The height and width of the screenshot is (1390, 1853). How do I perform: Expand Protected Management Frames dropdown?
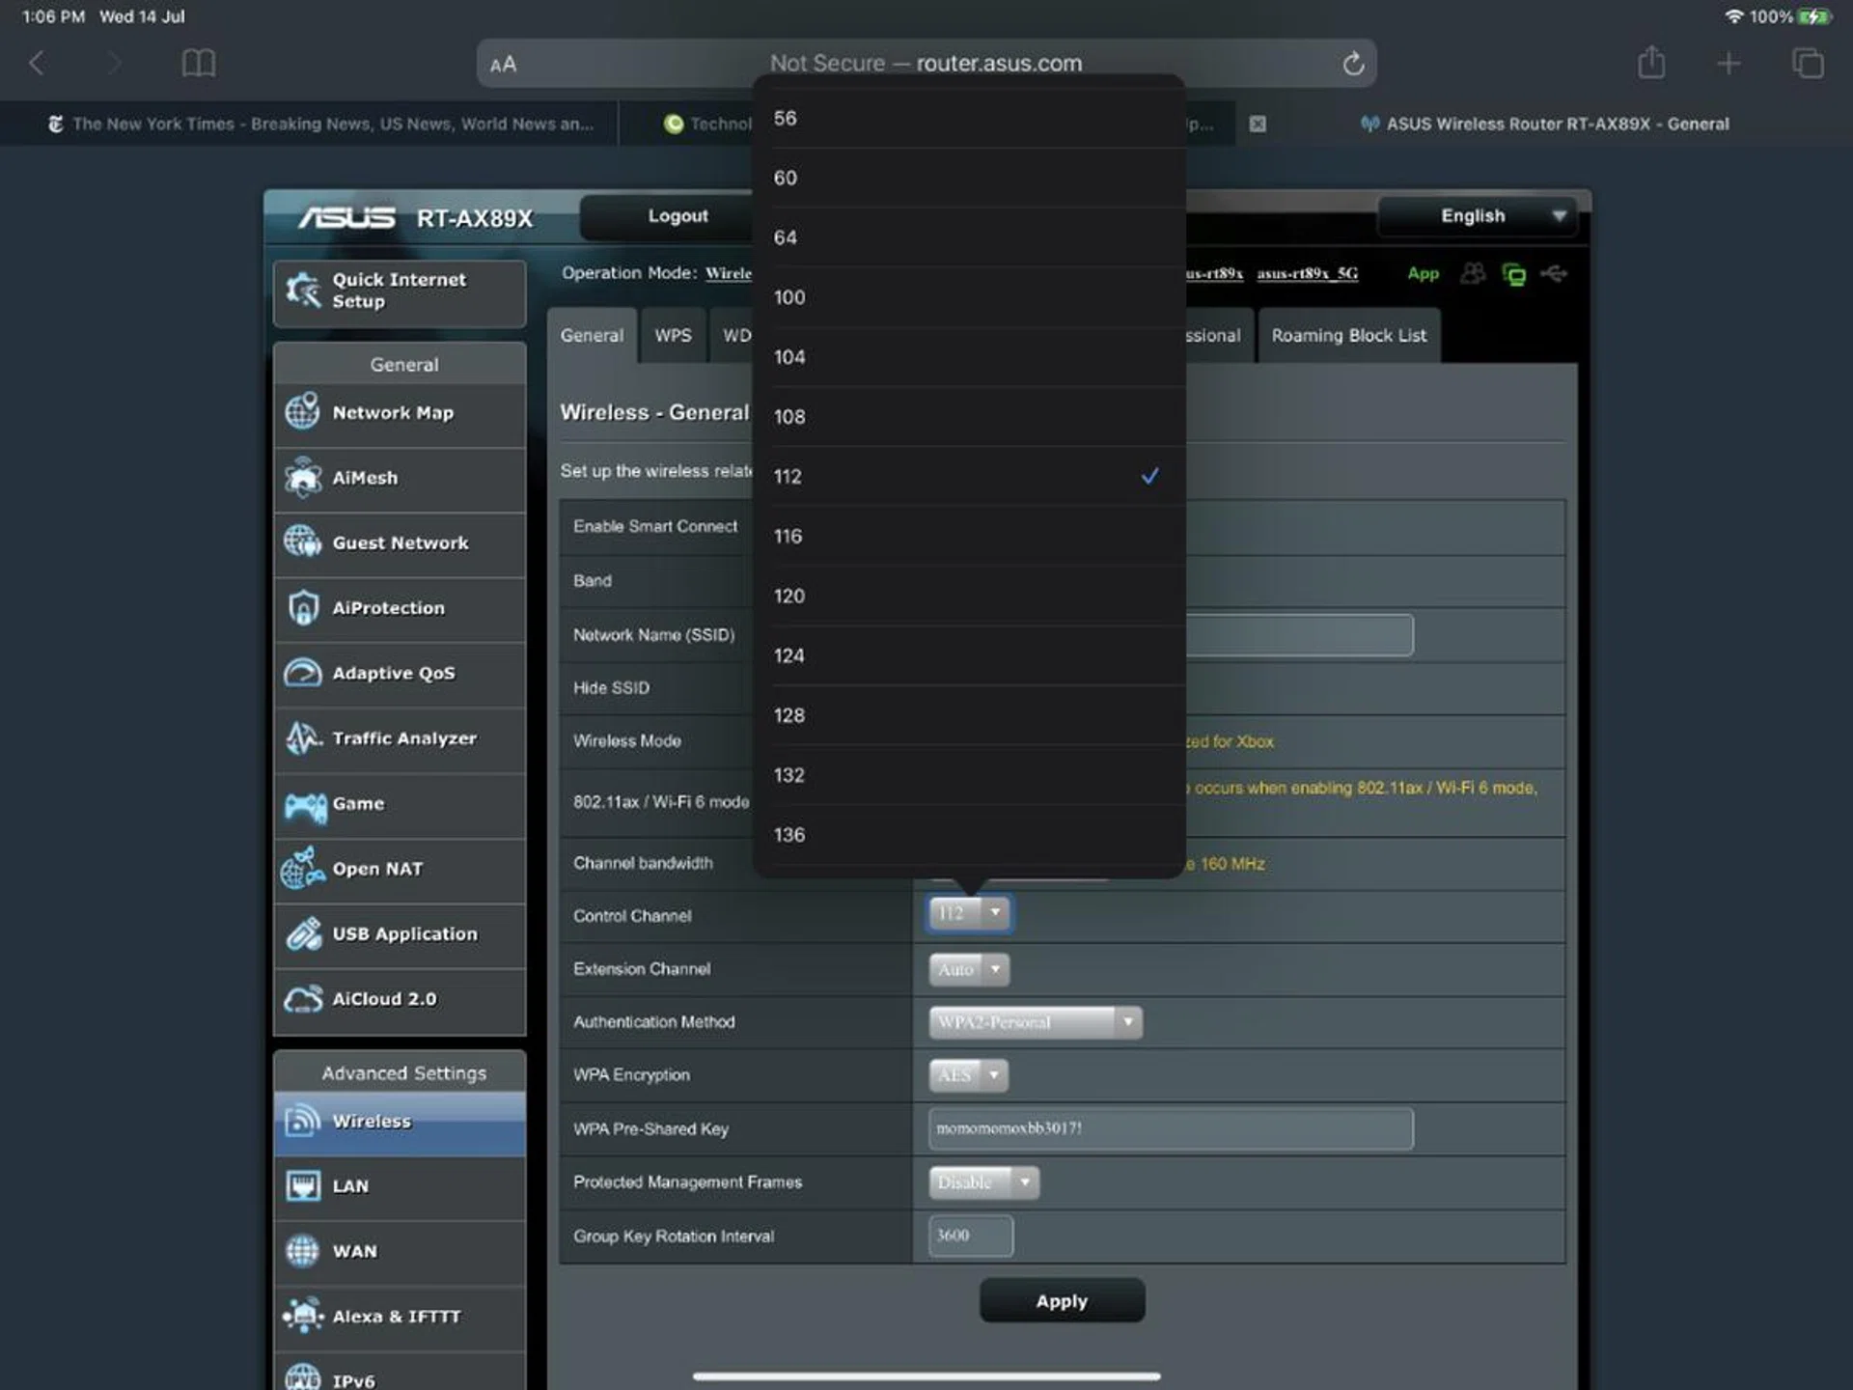coord(983,1182)
